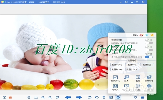The width and height of the screenshot is (163, 100).
Task: Click 批量转正 batch rotate button
Action: (147, 65)
